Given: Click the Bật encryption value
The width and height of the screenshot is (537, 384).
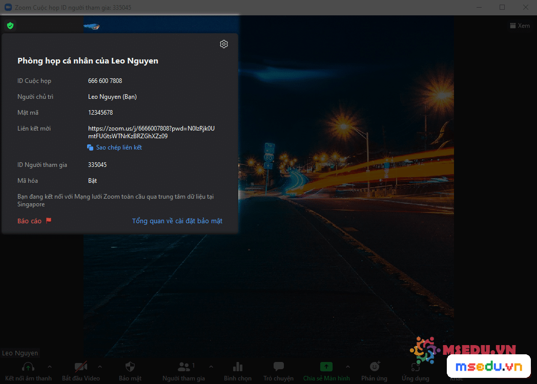Looking at the screenshot, I should point(92,181).
